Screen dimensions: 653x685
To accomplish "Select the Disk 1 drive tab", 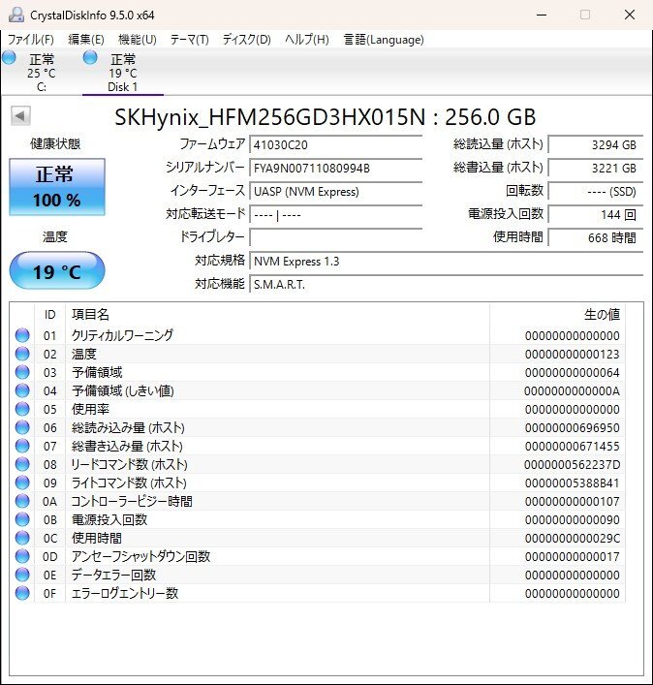I will (122, 74).
